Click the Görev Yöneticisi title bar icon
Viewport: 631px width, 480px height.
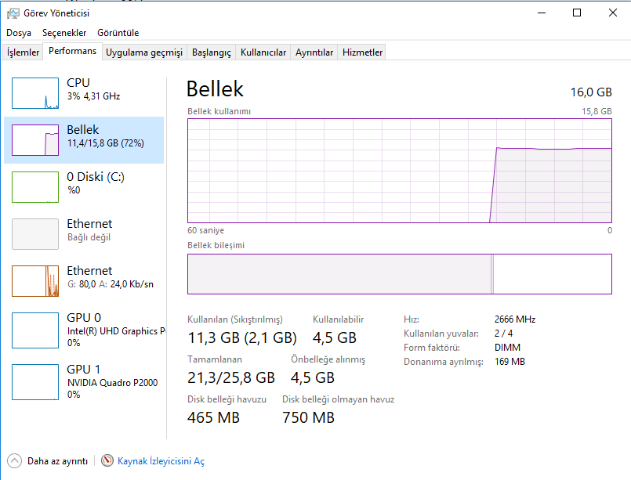[13, 13]
